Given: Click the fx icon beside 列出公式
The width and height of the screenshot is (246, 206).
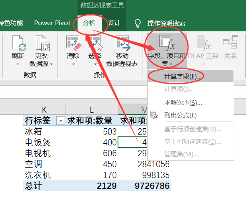Looking at the screenshot, I should pos(154,114).
